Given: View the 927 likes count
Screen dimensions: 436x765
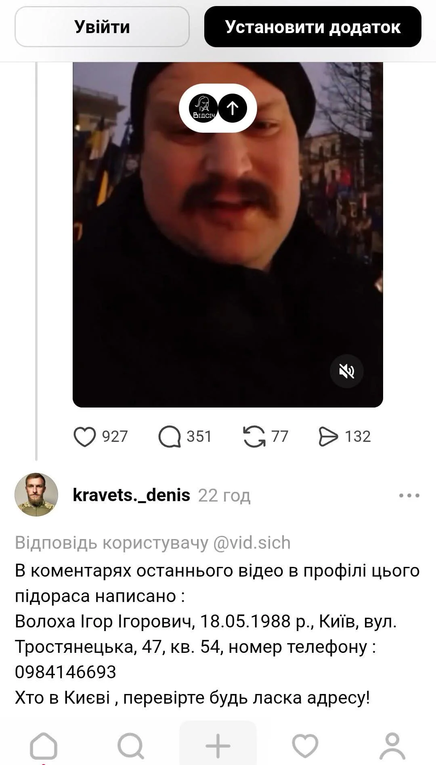Looking at the screenshot, I should (115, 437).
